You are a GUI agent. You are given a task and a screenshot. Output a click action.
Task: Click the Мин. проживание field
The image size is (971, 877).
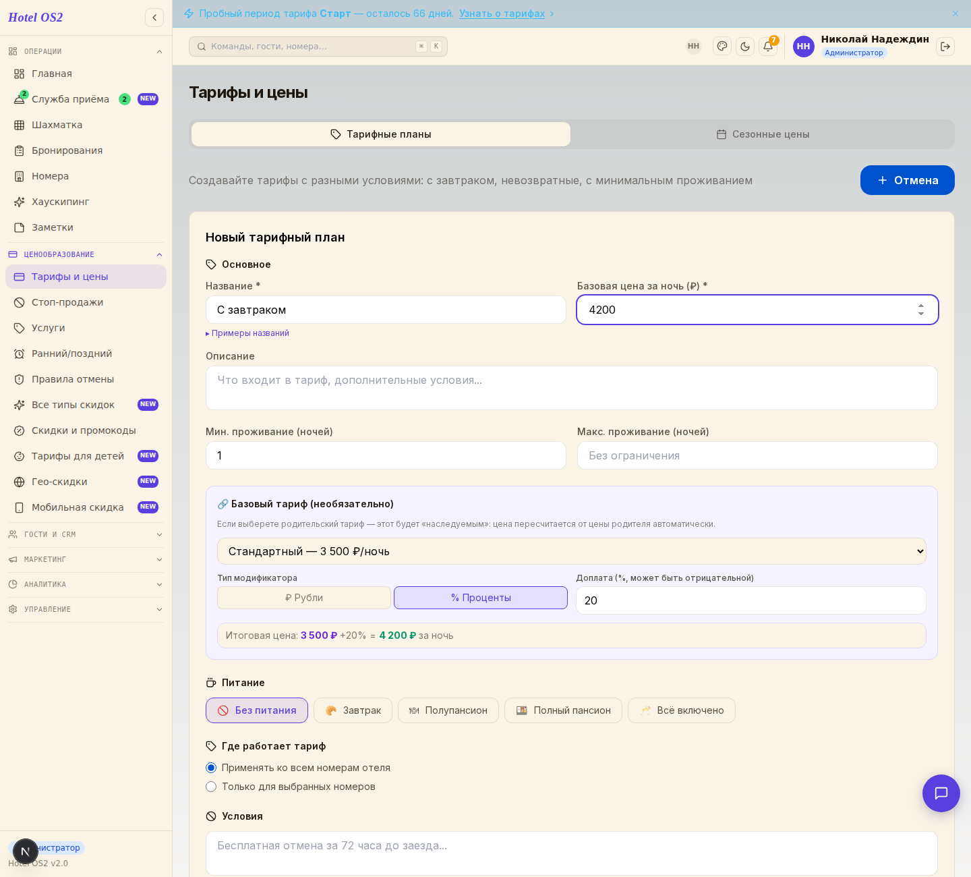386,455
